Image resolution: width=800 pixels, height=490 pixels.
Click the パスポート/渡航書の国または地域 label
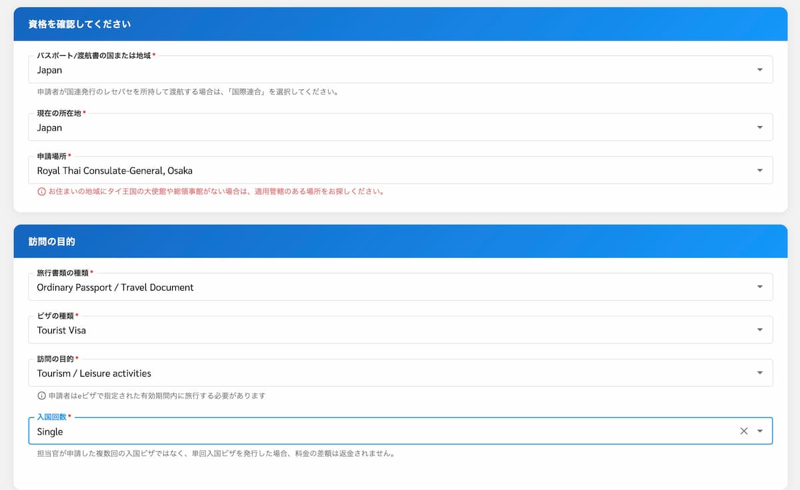[96, 55]
